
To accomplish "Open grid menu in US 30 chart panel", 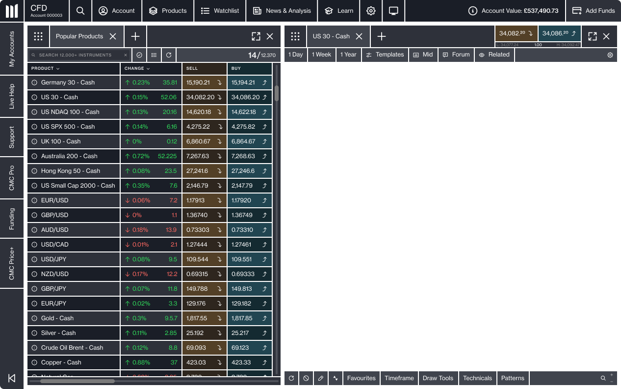I will [x=295, y=36].
